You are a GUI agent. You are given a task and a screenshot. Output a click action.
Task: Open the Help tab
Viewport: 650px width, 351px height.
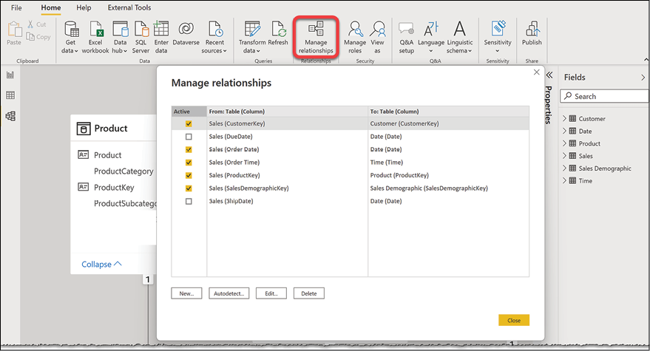84,7
